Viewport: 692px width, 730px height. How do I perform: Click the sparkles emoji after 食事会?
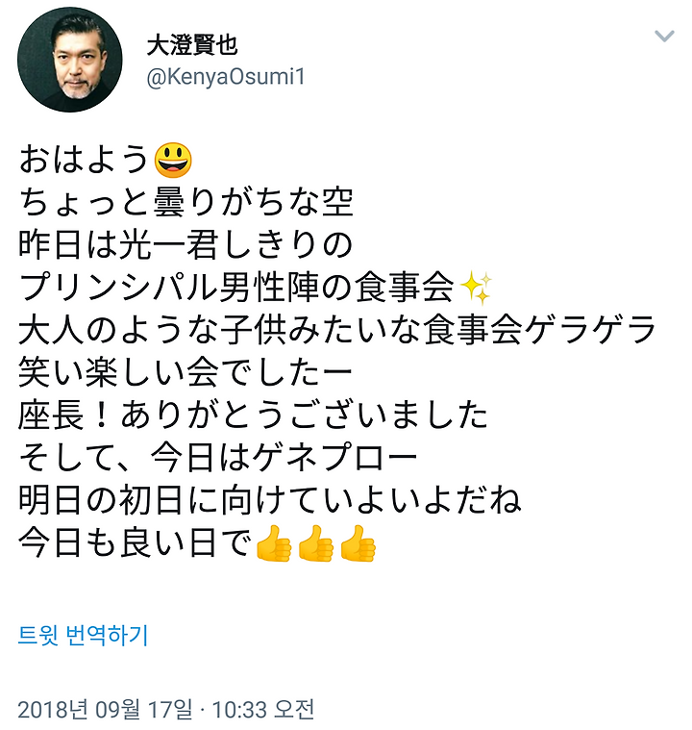pyautogui.click(x=475, y=288)
